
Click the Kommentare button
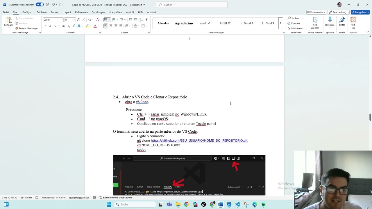(x=316, y=12)
